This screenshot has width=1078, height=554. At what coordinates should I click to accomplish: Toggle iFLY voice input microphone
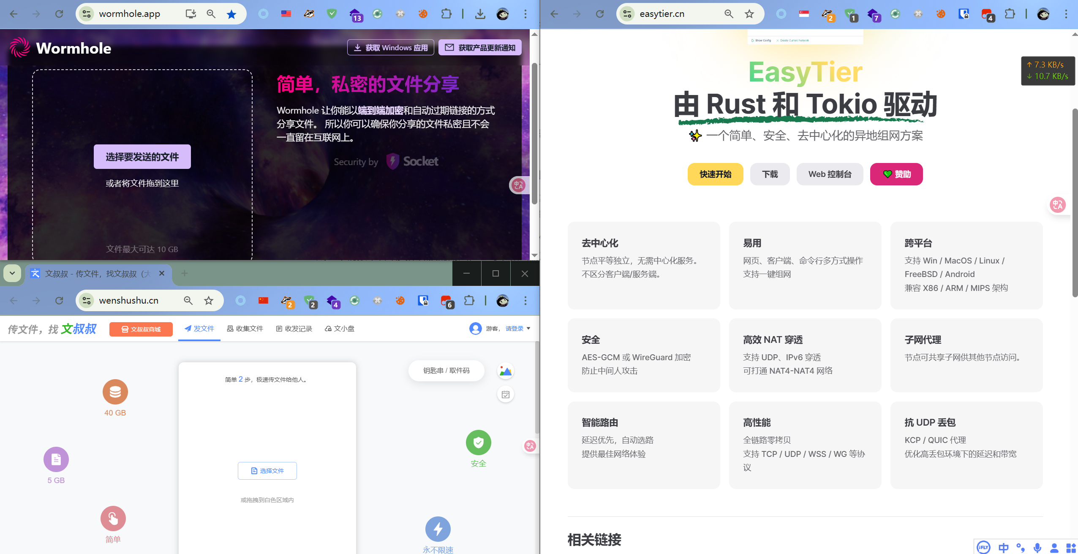pyautogui.click(x=1037, y=548)
